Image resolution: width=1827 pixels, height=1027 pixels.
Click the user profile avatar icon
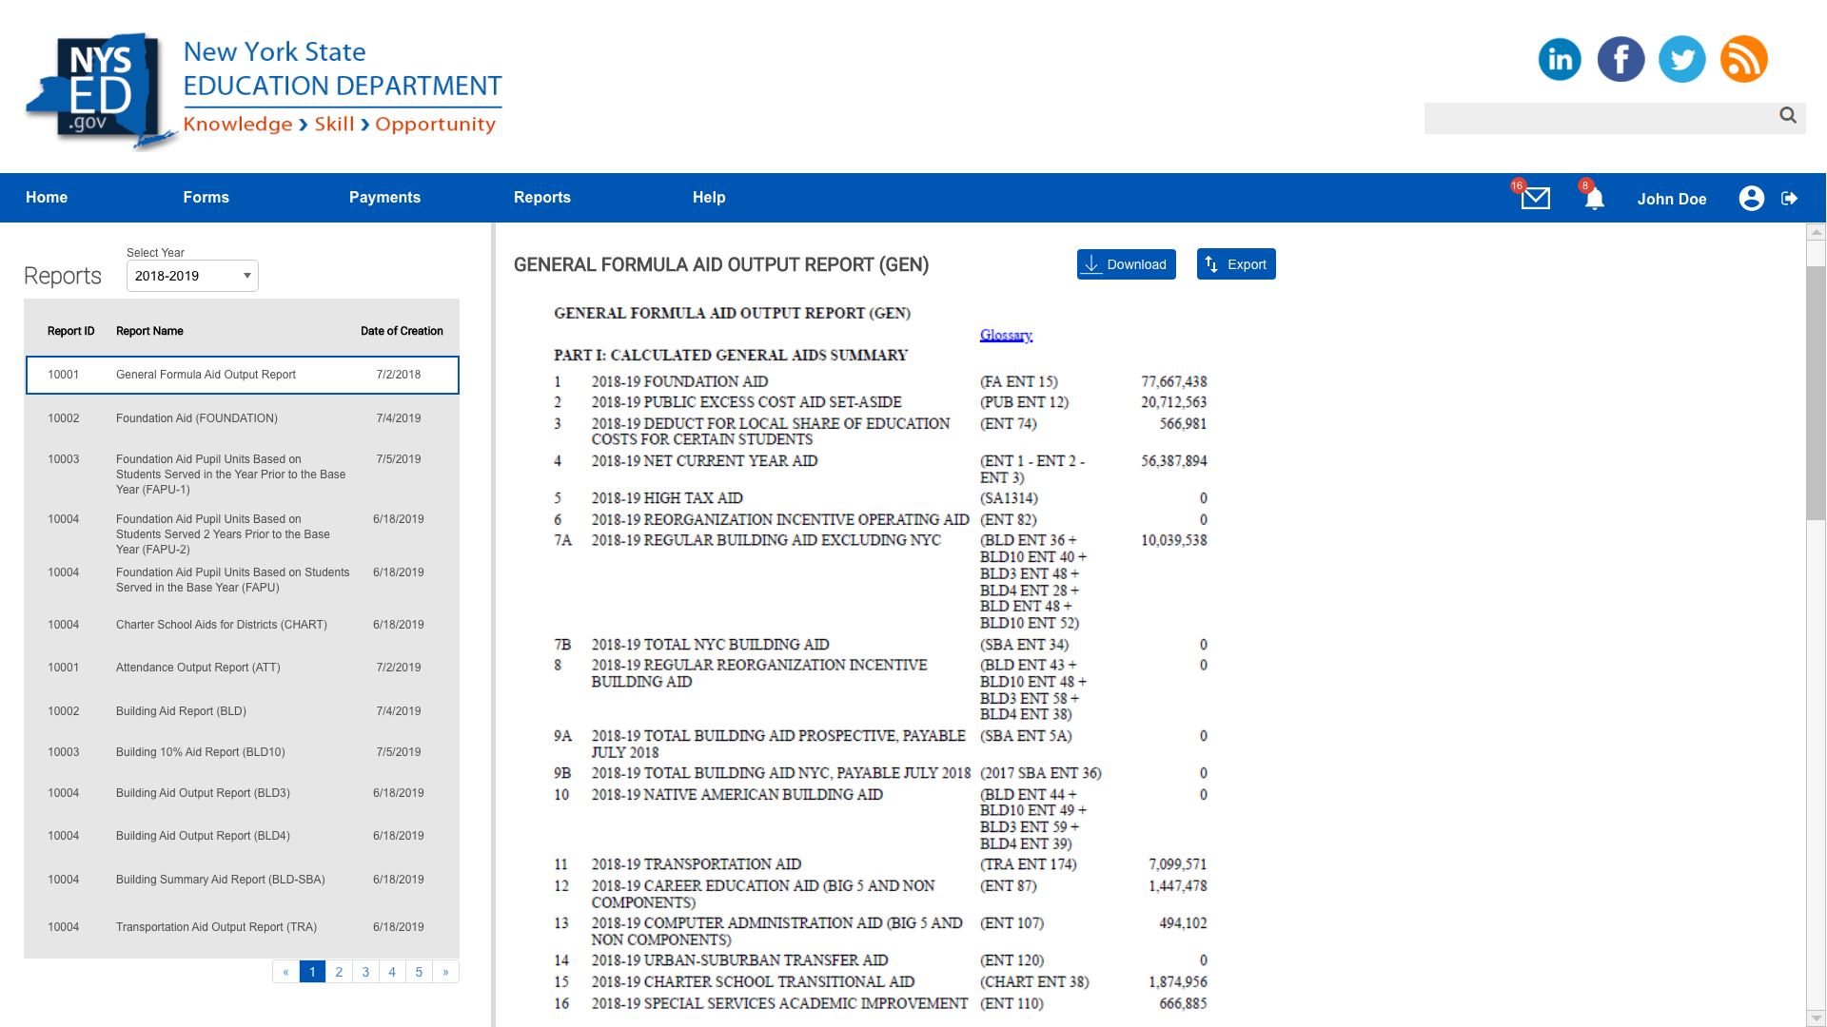(x=1751, y=198)
